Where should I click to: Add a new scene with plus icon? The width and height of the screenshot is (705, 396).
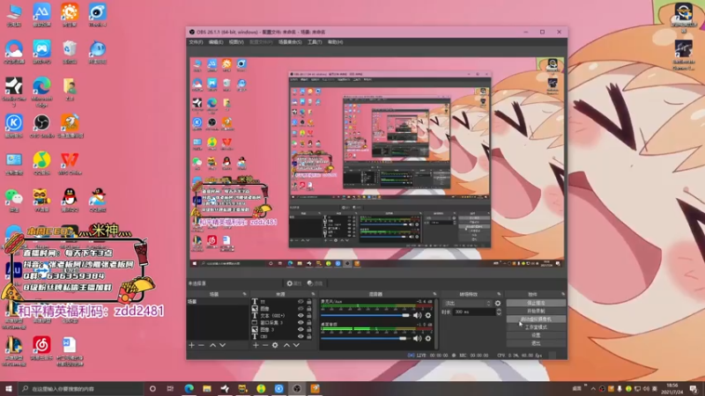pos(192,345)
